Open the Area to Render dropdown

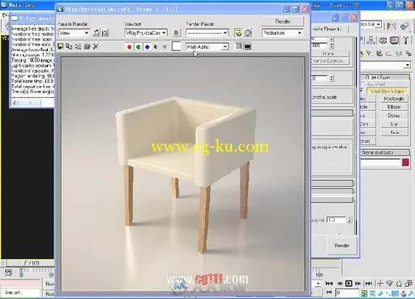click(x=74, y=33)
